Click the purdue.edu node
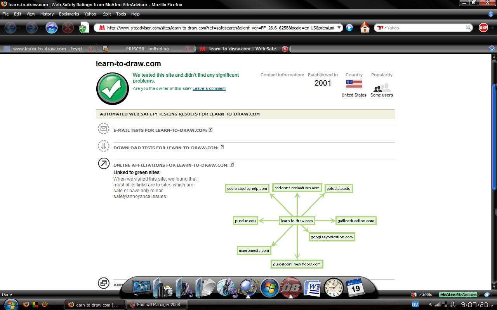The width and height of the screenshot is (497, 310). click(x=245, y=220)
